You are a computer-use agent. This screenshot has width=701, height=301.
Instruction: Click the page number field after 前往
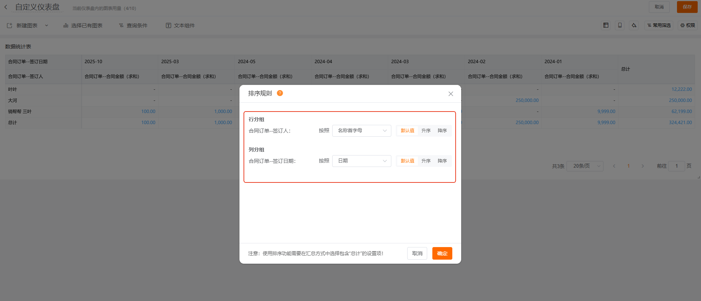point(676,166)
